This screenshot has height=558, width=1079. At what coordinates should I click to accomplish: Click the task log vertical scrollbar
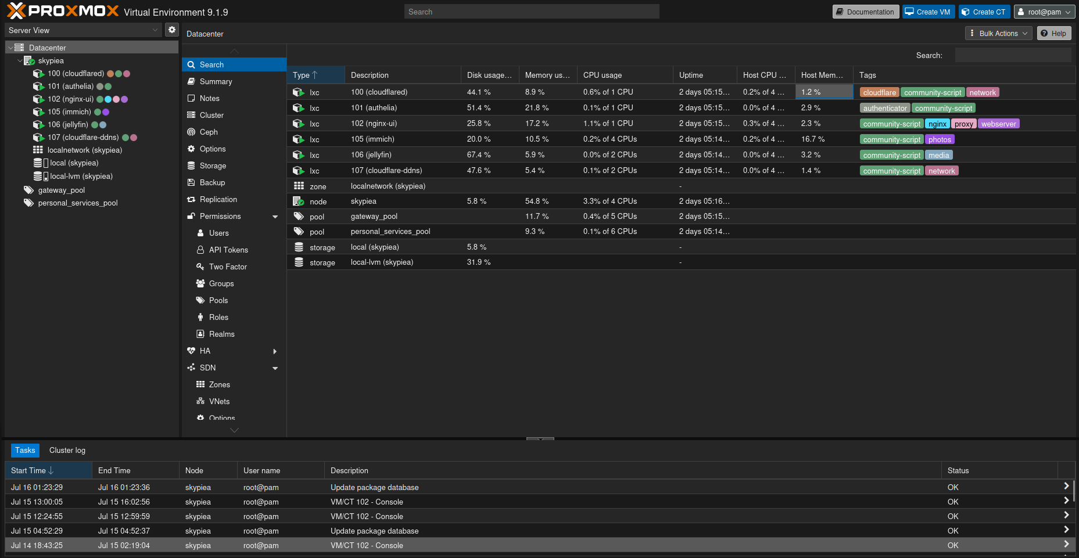(x=1074, y=491)
